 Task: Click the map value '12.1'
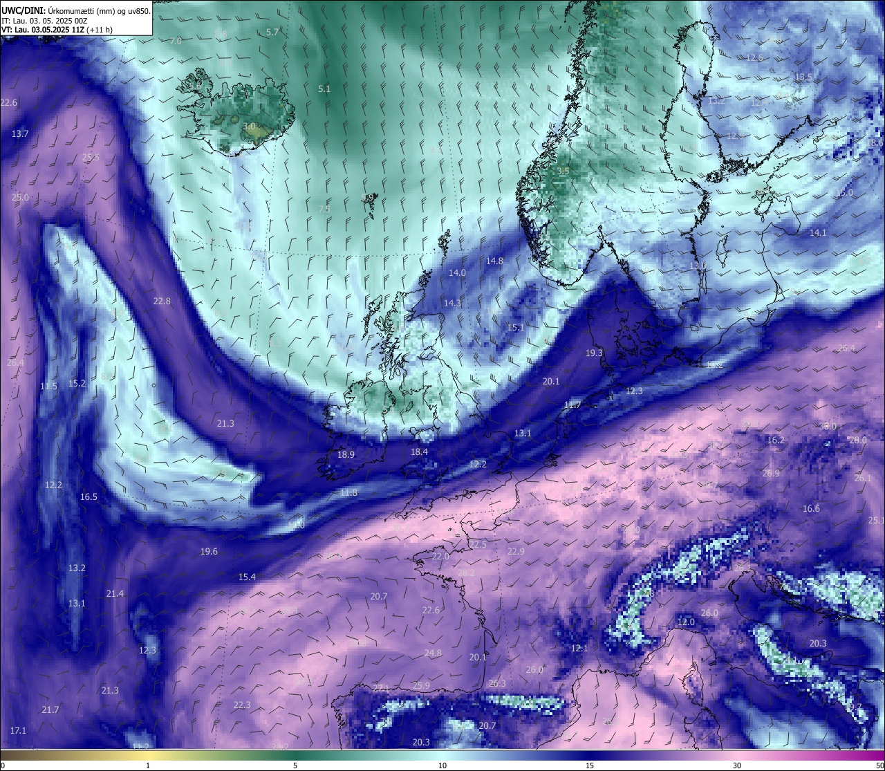(x=579, y=649)
